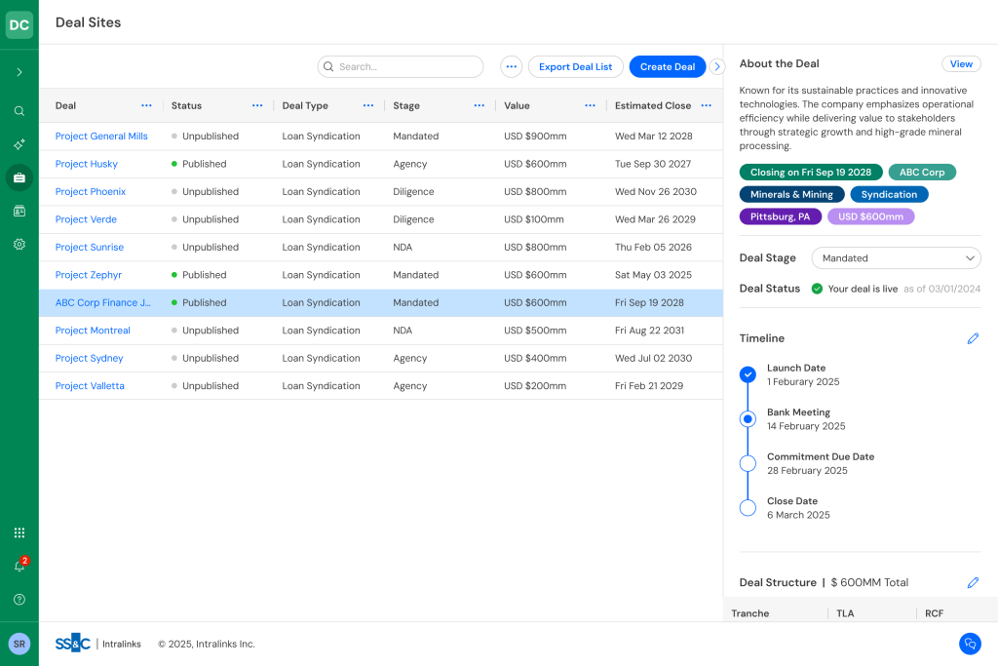Click the Create Deal button
This screenshot has height=666, width=998.
(667, 67)
